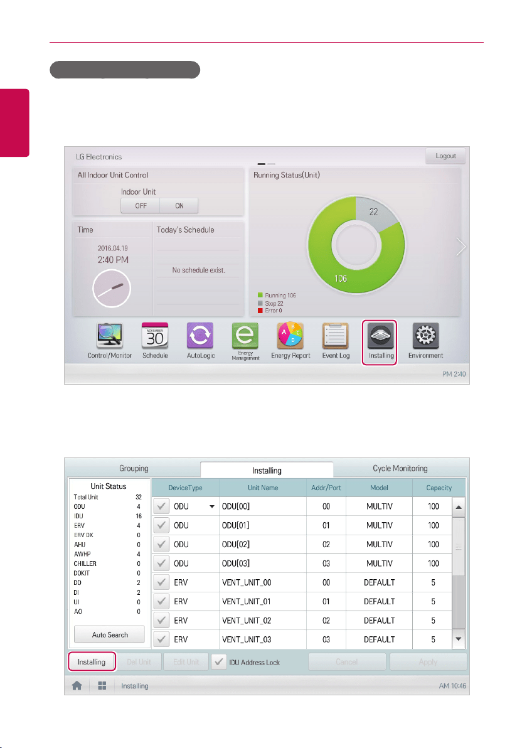Select the ODU[00] unit name cell
Image resolution: width=527 pixels, height=748 pixels.
263,506
